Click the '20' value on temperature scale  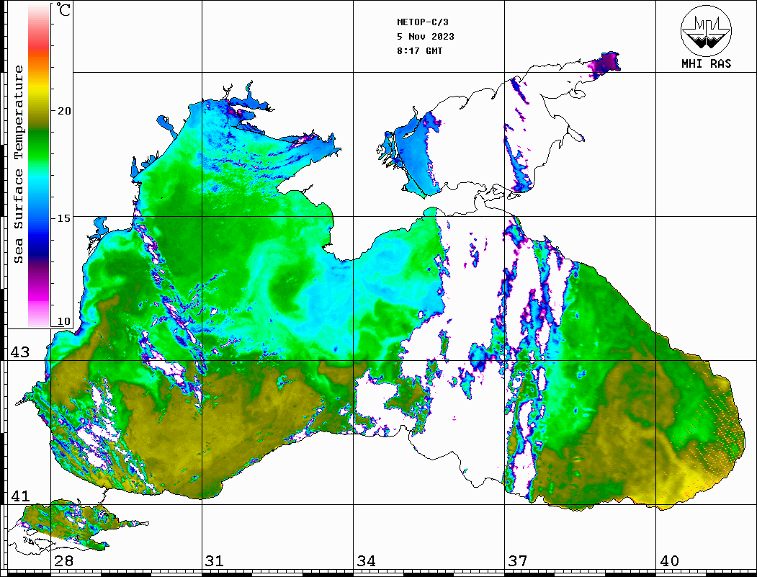[64, 111]
